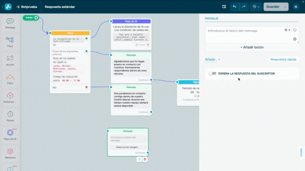
Task: Select the Aleatoria cube icon
Action: click(10, 152)
